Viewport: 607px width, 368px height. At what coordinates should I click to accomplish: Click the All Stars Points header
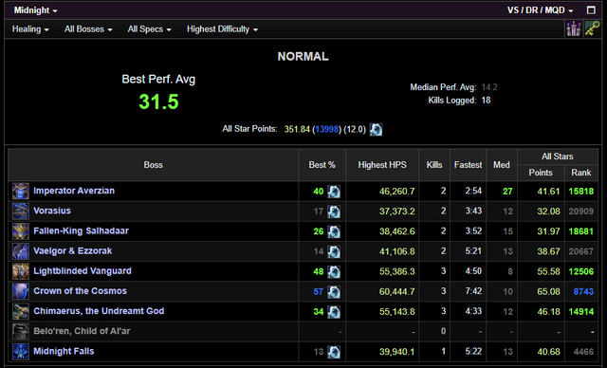(541, 173)
